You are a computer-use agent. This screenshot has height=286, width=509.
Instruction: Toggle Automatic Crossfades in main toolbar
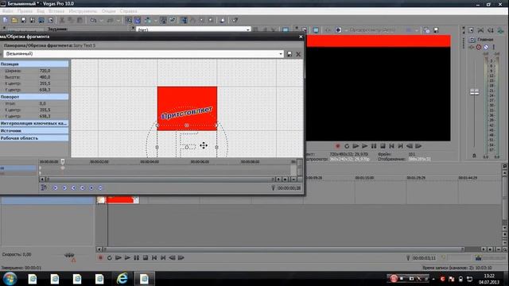point(138,20)
